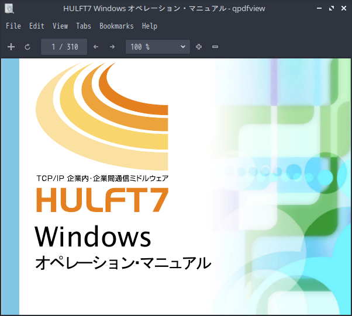Click the 'Windows' heading on the cover page
Image resolution: width=352 pixels, height=316 pixels.
pyautogui.click(x=93, y=237)
